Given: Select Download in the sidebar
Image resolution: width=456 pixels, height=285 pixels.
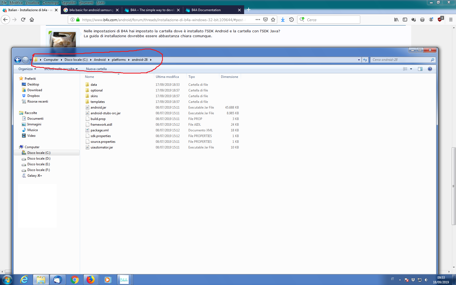Looking at the screenshot, I should pos(35,90).
